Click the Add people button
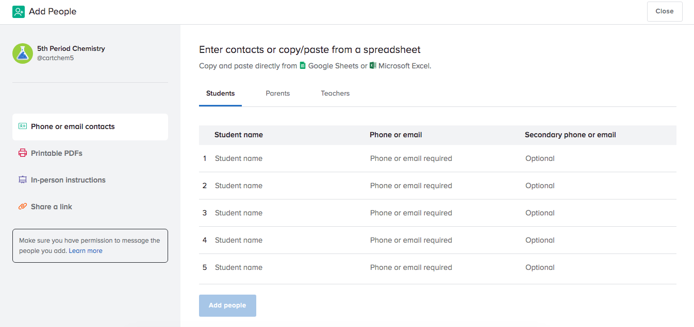Image resolution: width=694 pixels, height=327 pixels. [227, 305]
